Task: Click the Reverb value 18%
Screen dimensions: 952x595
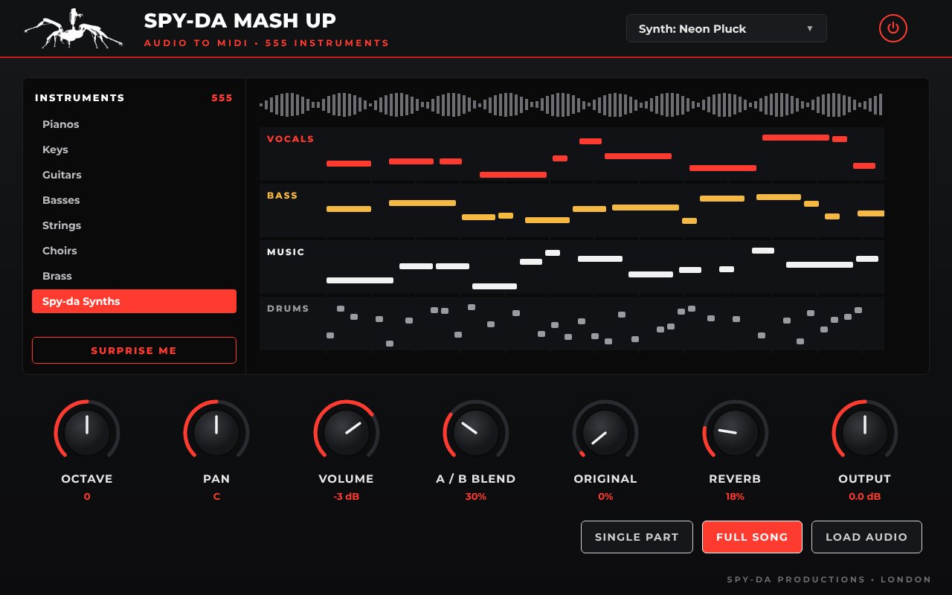Action: 736,497
